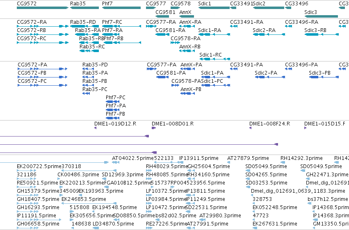Open protein Rab35-PC
The height and width of the screenshot is (230, 349).
tap(95, 89)
